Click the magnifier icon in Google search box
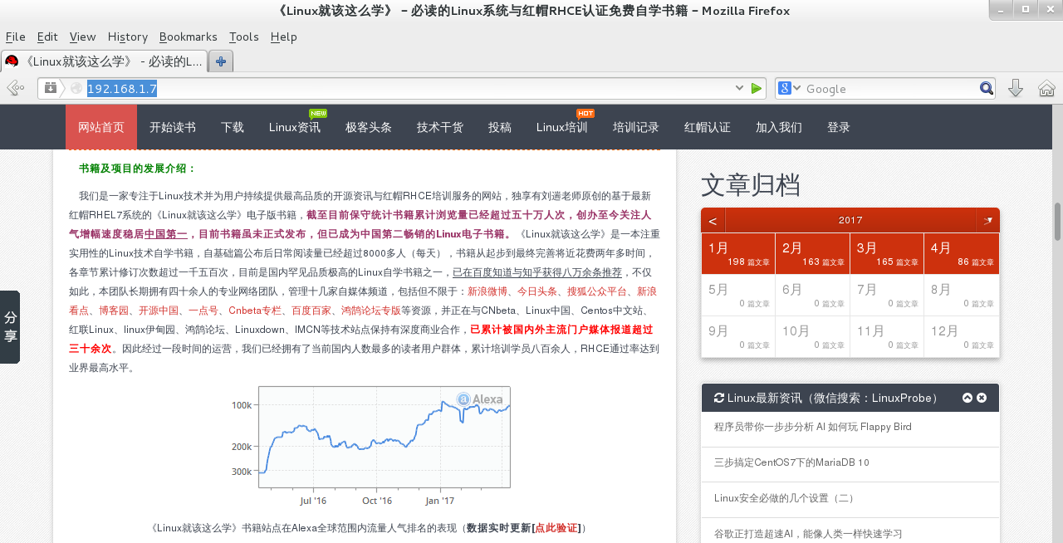The image size is (1063, 543). (x=986, y=88)
